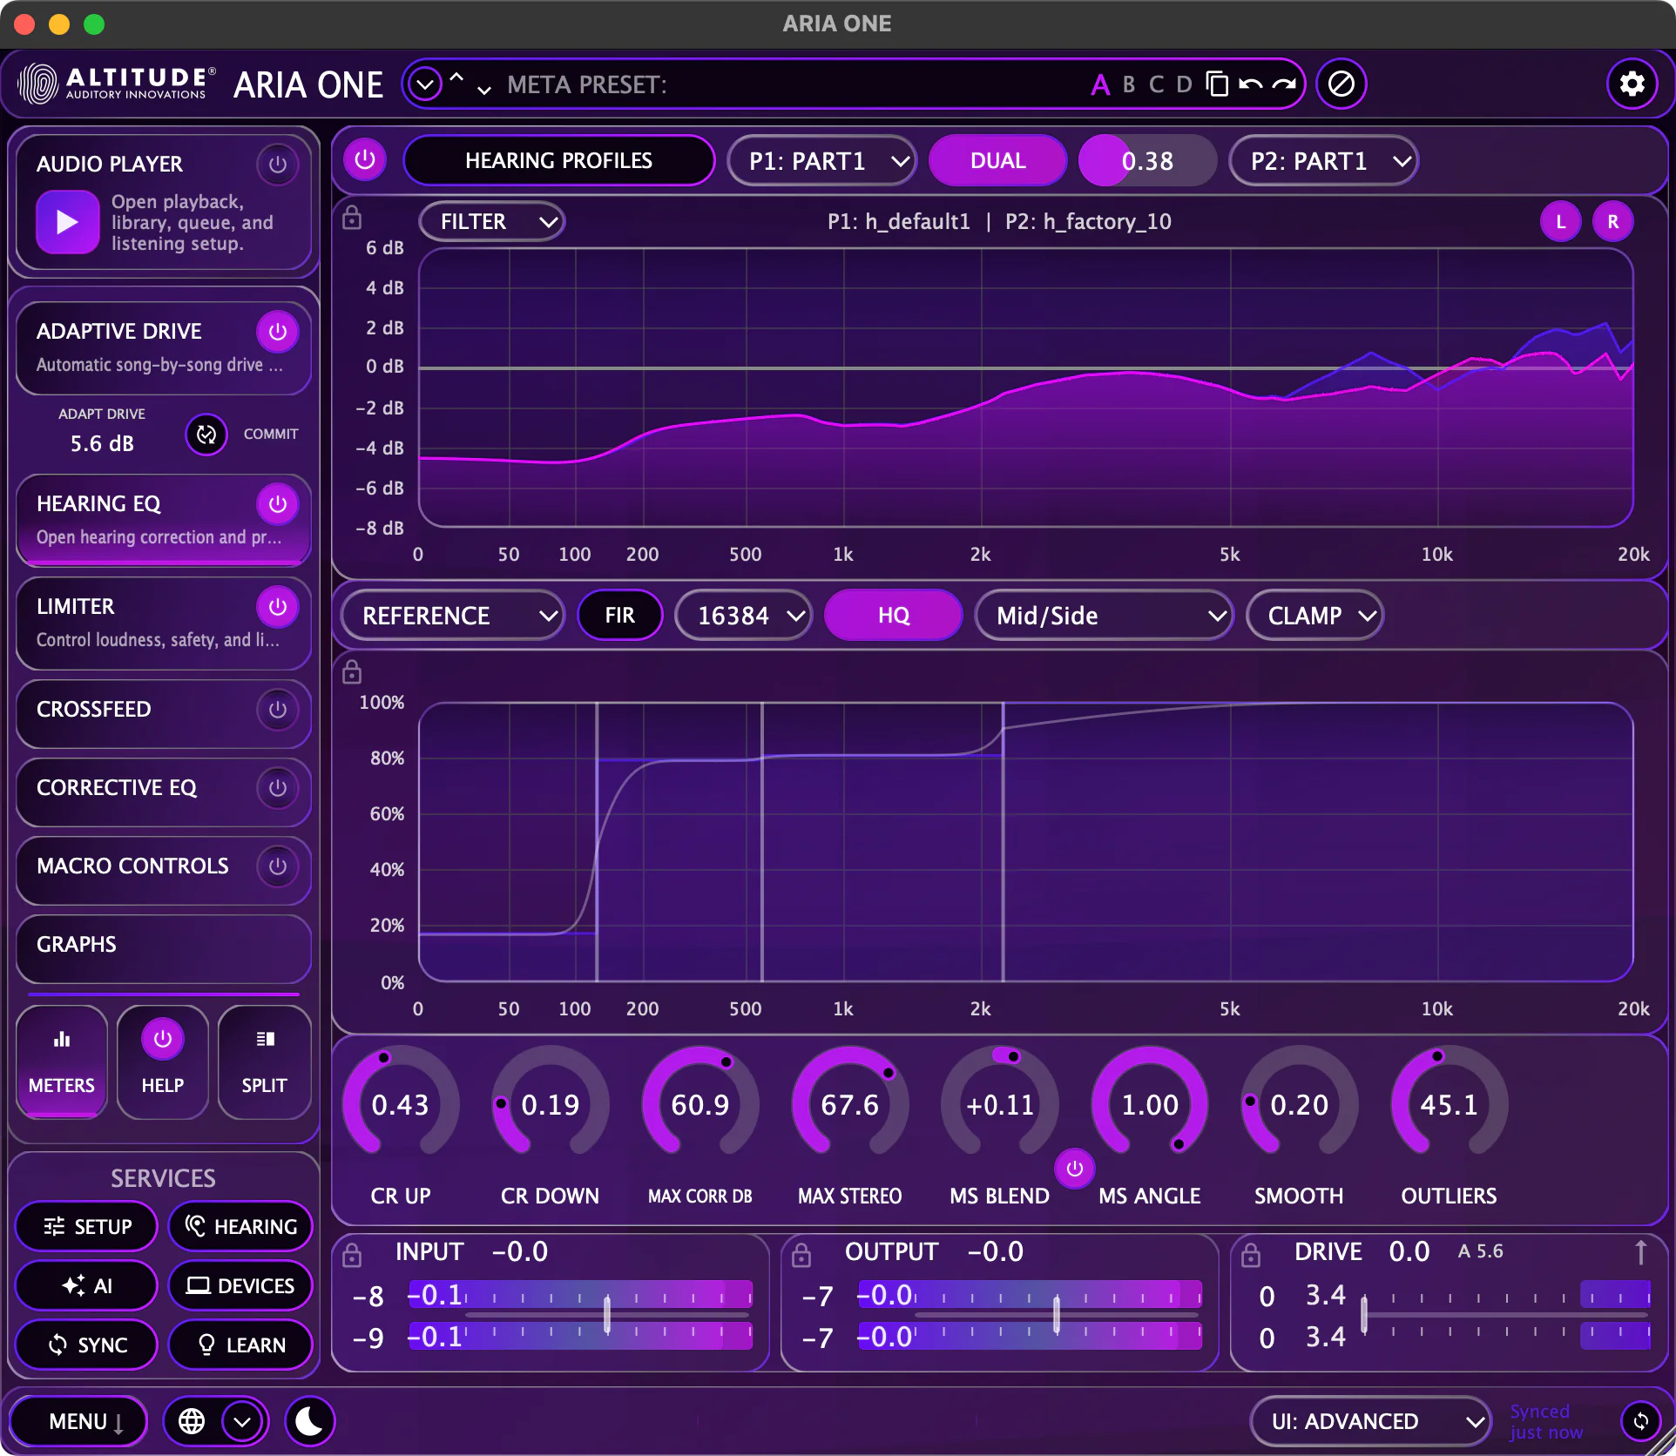
Task: Toggle HELP power button
Action: pyautogui.click(x=163, y=1039)
